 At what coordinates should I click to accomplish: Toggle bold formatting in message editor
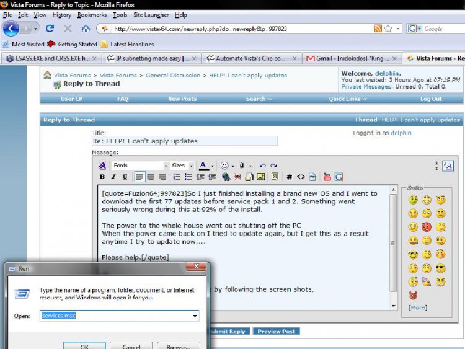[102, 177]
